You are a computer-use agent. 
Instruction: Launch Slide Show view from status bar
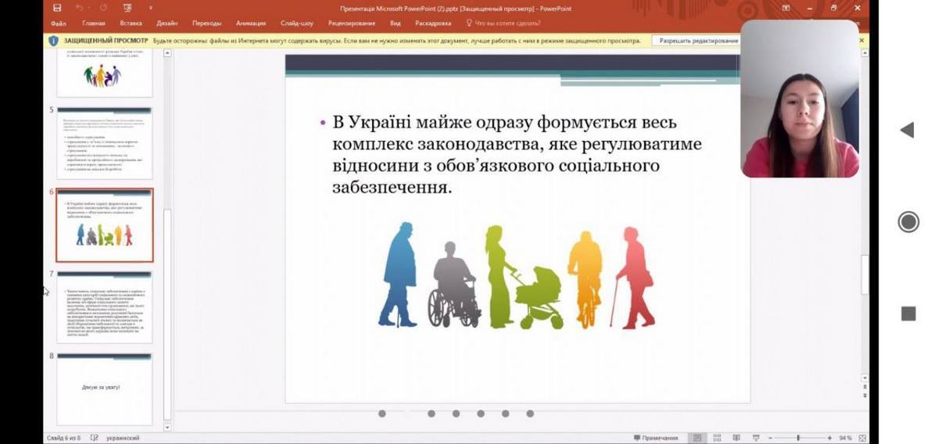point(756,438)
